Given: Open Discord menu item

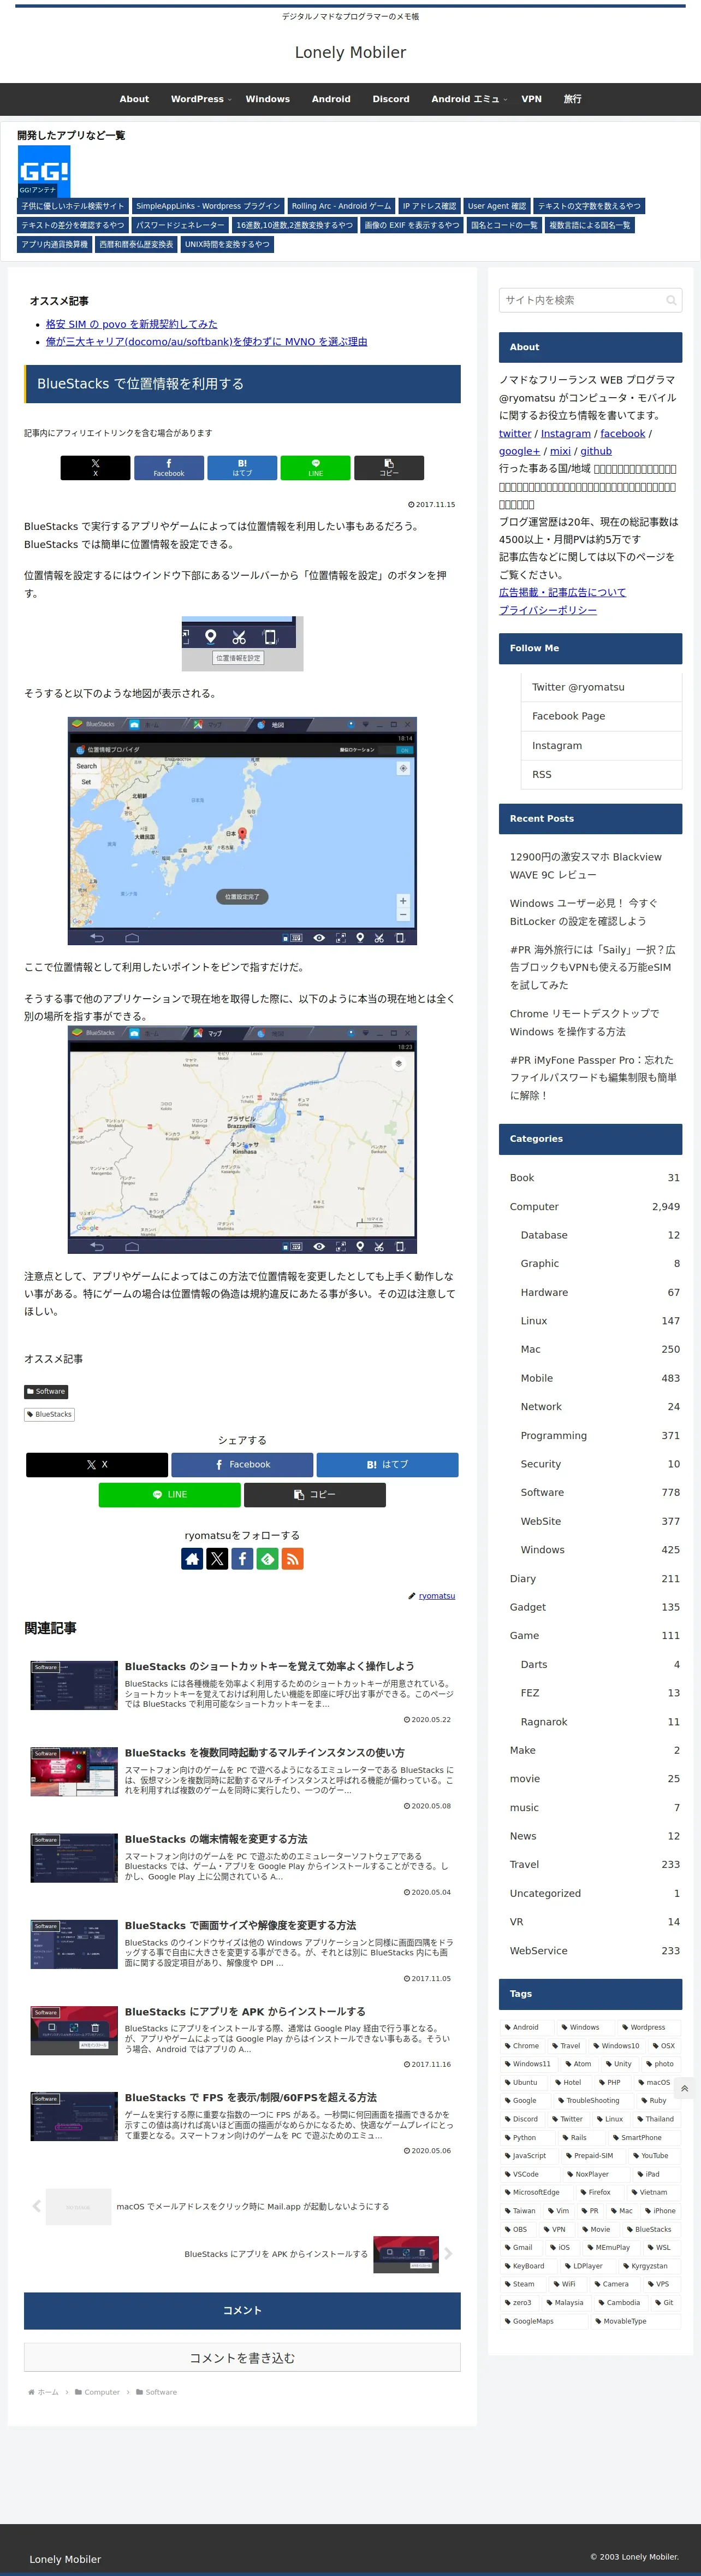Looking at the screenshot, I should [390, 99].
